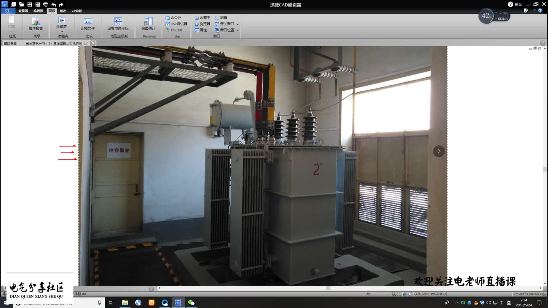Open the XML IDE tool
The width and height of the screenshot is (548, 308).
[x=174, y=30]
